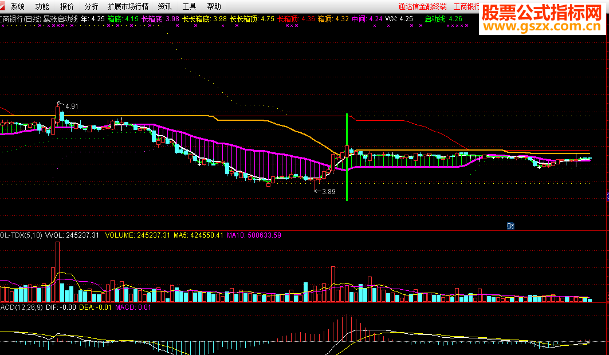609x355 pixels.
Task: Open the 功能 menu
Action: point(42,6)
